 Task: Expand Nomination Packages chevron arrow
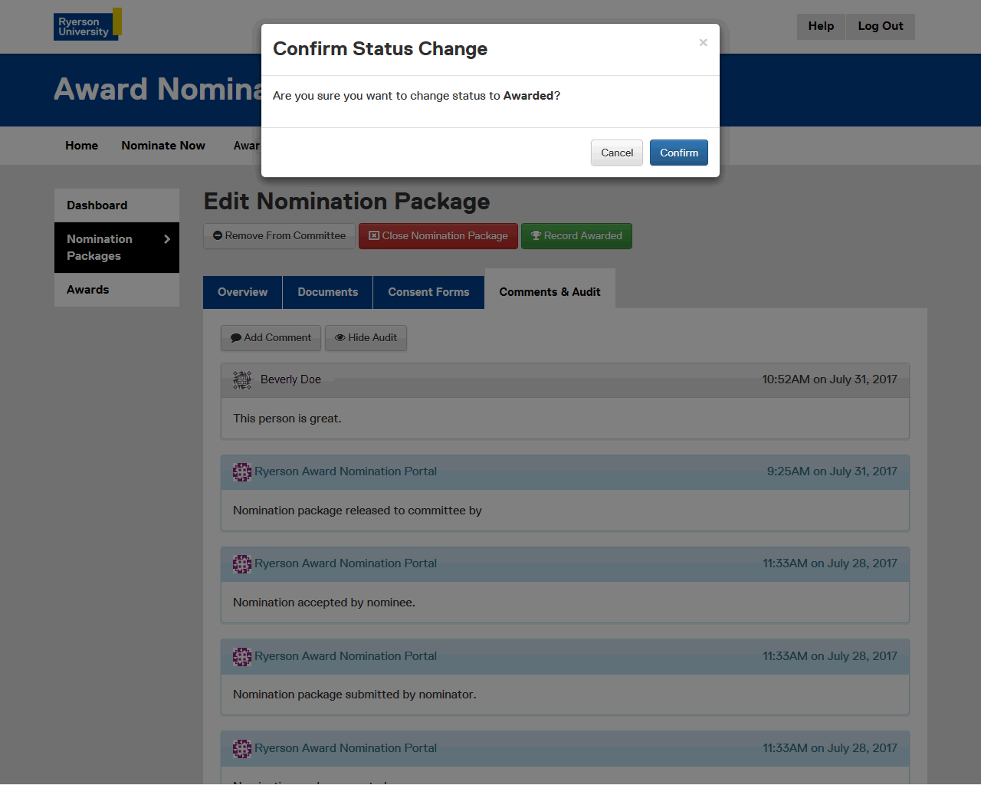pyautogui.click(x=167, y=239)
